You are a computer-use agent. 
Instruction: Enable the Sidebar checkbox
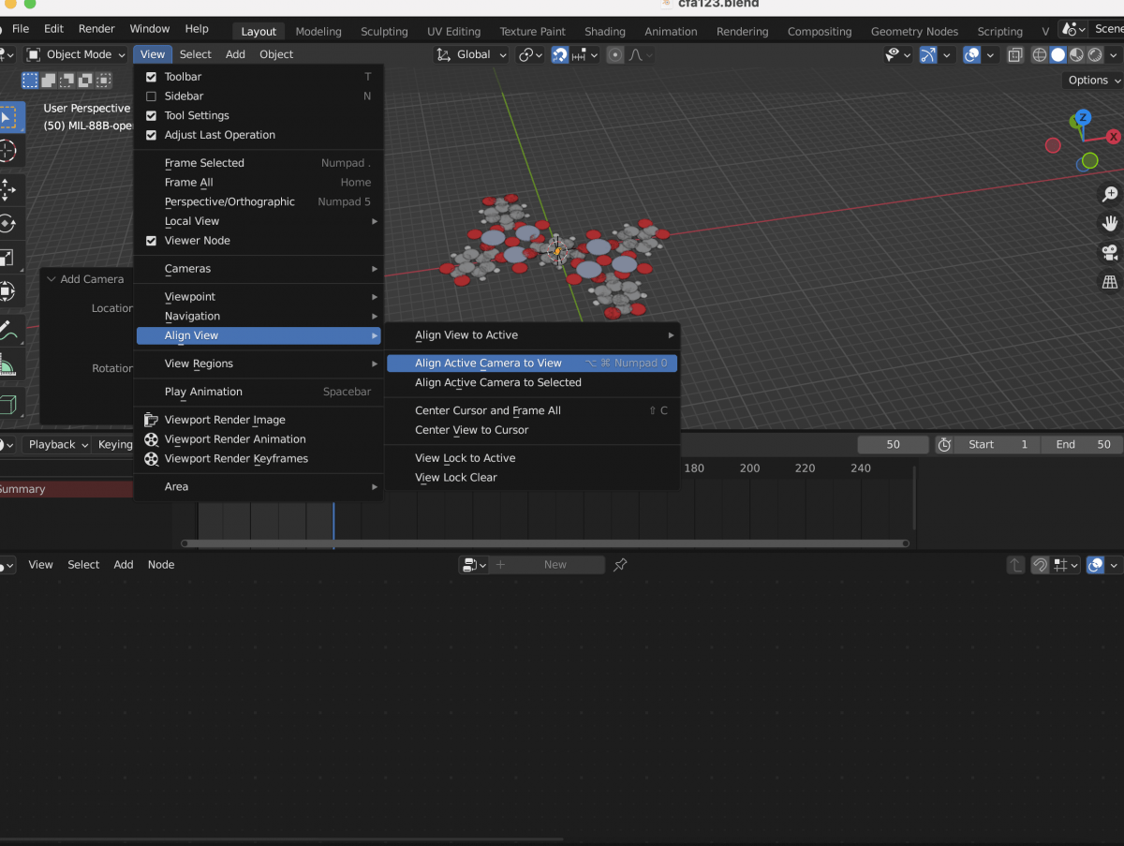coord(151,96)
